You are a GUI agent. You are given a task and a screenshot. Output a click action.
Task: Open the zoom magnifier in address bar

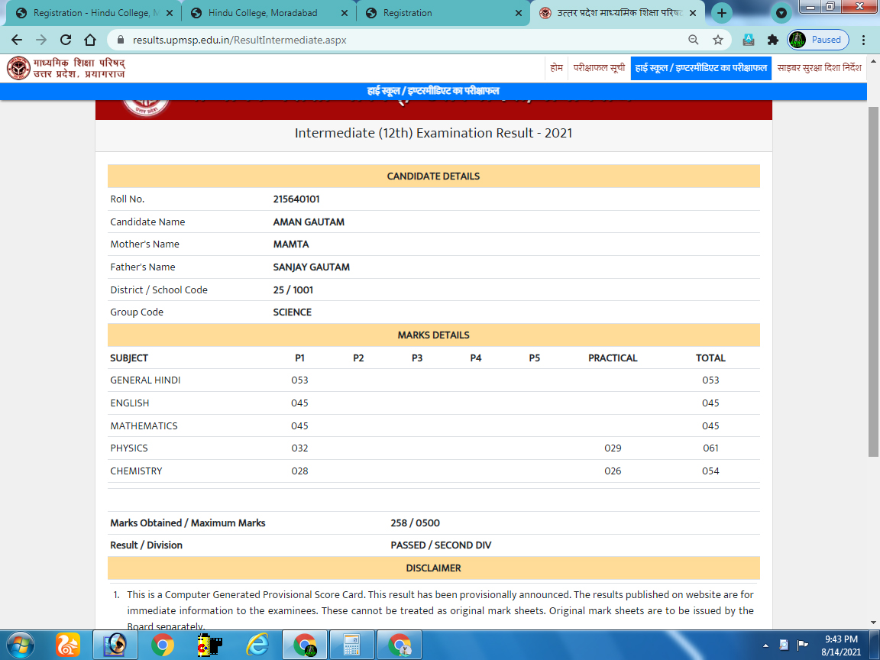click(x=694, y=40)
